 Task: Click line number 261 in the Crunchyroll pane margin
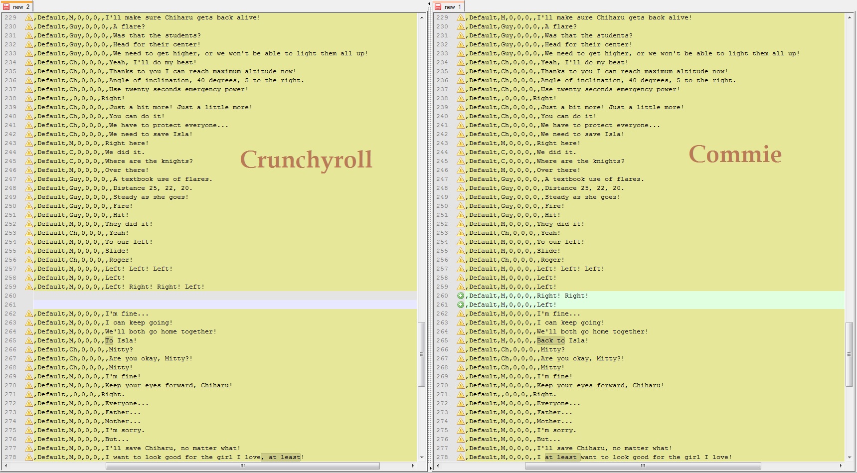(x=10, y=305)
